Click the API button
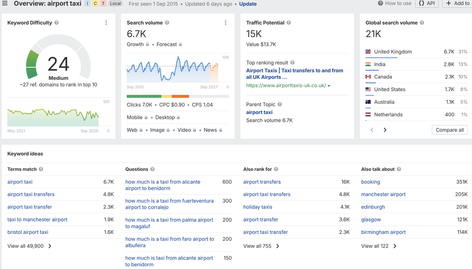Viewport: 472px width, 269px height. 427,3
